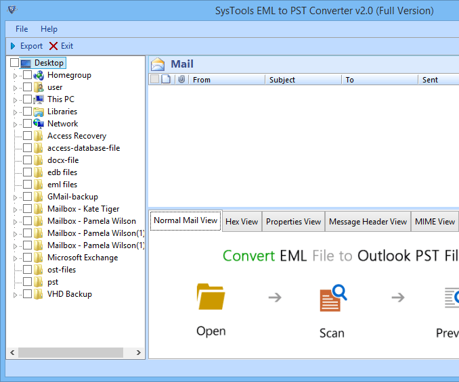Screen dimensions: 459x382
Task: Tick the pst folder checkbox
Action: (27, 282)
